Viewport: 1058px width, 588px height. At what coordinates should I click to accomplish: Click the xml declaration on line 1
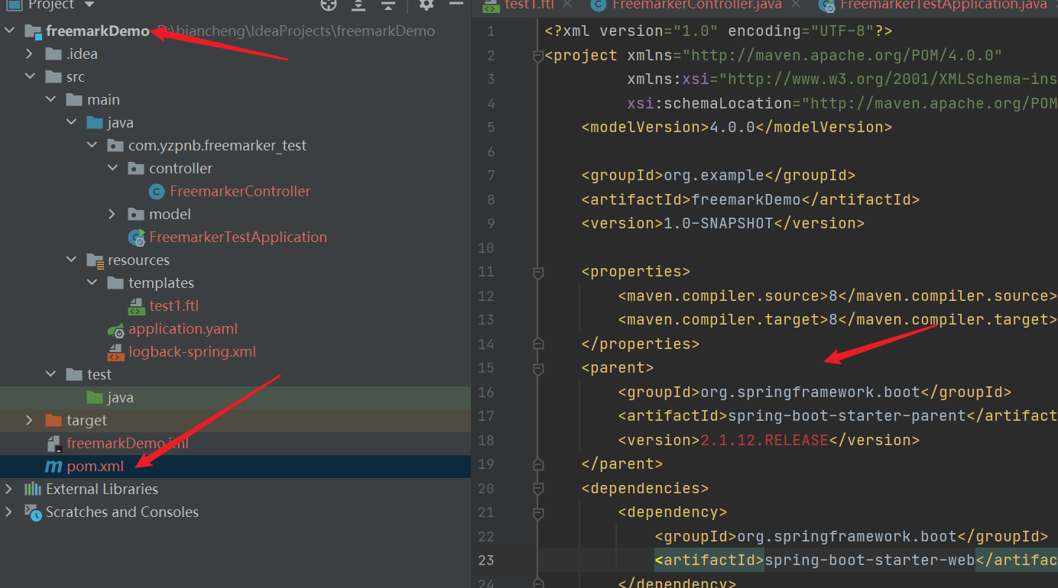(719, 32)
